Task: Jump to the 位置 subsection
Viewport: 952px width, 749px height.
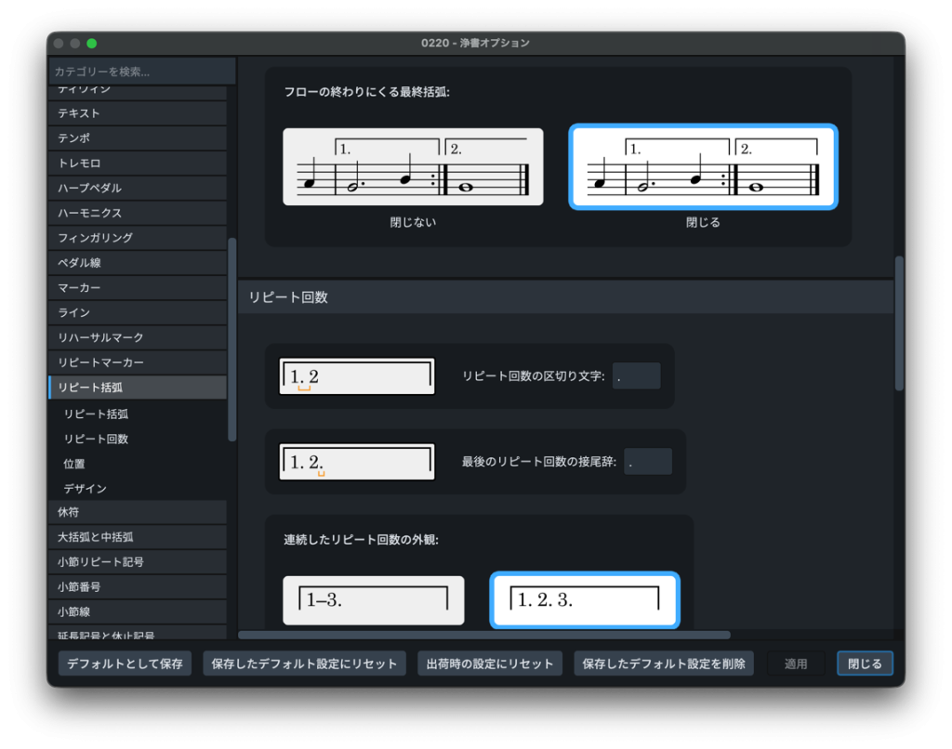Action: (74, 464)
